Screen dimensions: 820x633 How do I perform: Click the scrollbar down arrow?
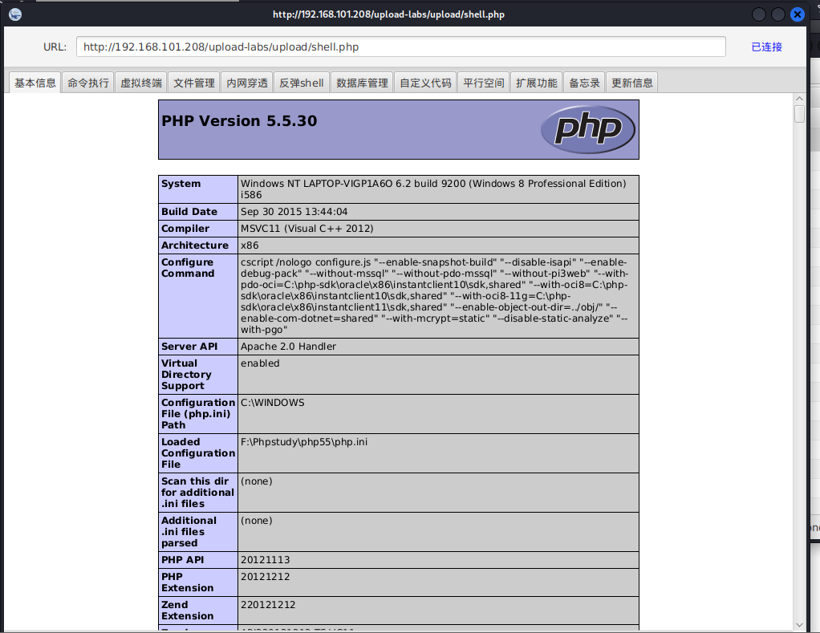(799, 625)
